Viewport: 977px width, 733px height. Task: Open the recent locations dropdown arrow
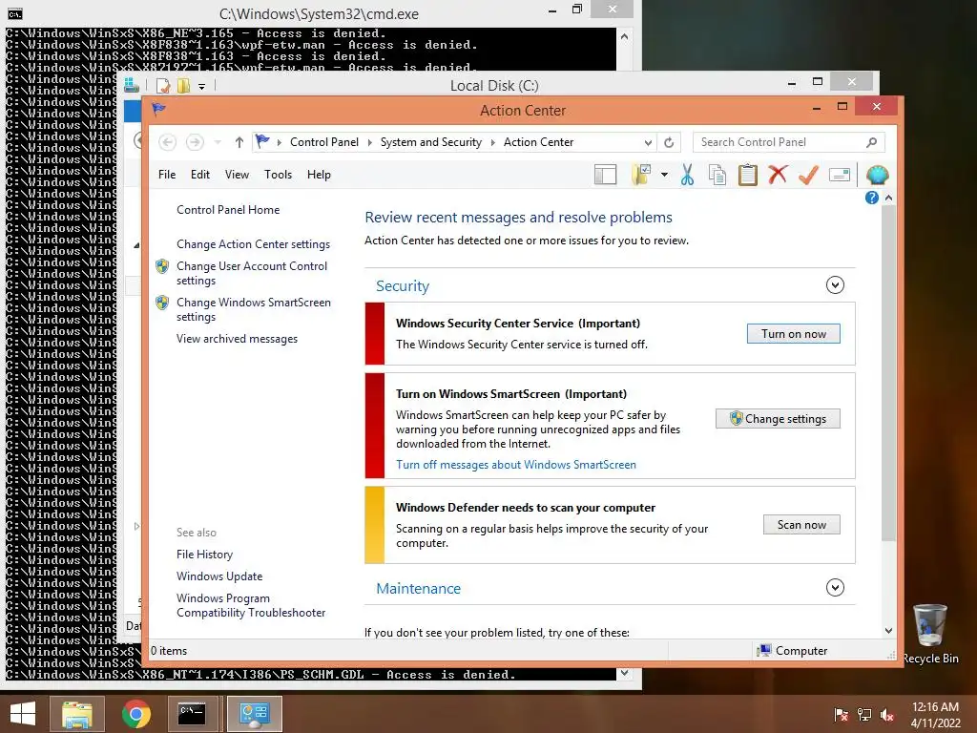[x=218, y=142]
